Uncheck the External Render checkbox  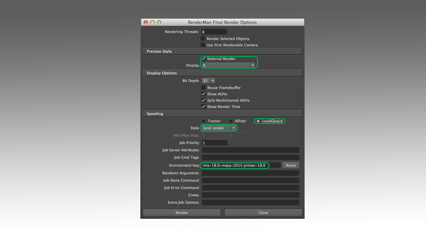pos(204,59)
